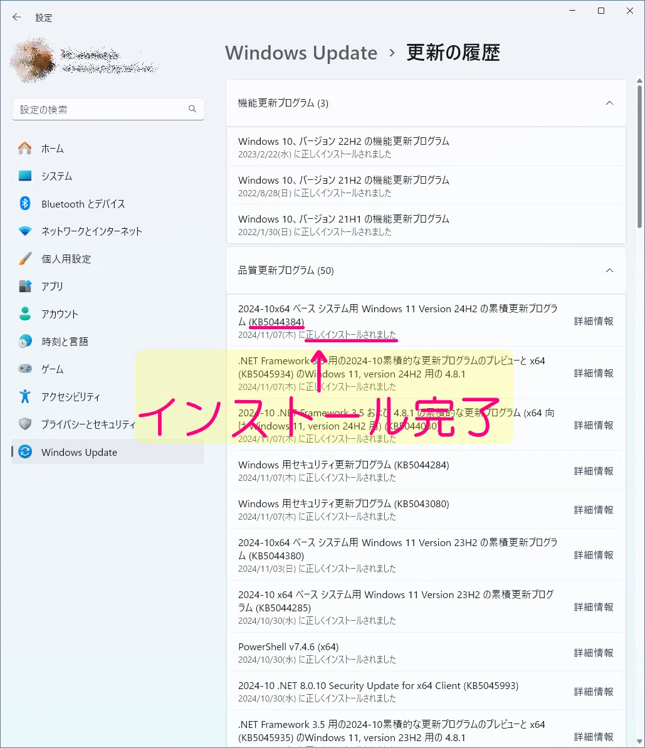The image size is (645, 748).
Task: Open アプリ settings page
Action: point(108,287)
